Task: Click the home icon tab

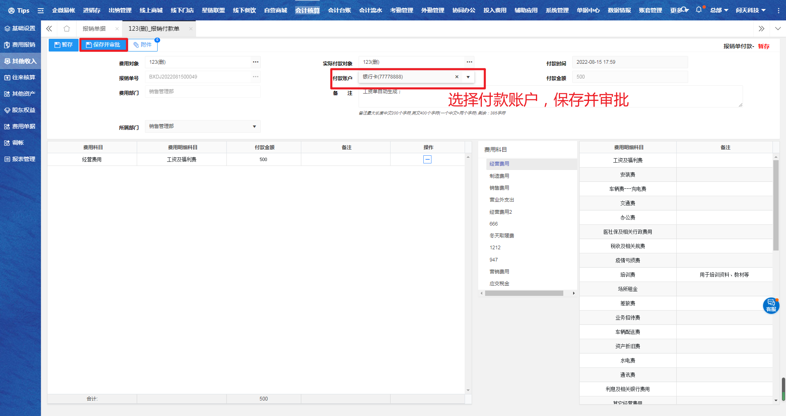Action: click(x=67, y=29)
